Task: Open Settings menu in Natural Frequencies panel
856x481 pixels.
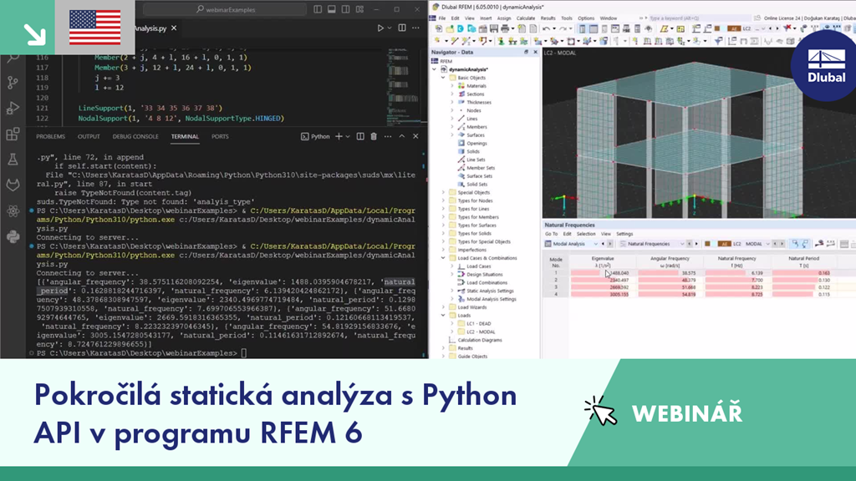Action: coord(624,234)
